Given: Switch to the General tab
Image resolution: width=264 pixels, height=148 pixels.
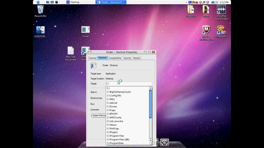Looking at the screenshot, I should point(92,58).
